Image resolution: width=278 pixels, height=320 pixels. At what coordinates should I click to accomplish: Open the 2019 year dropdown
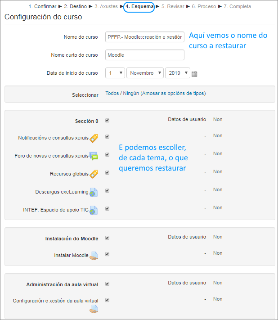178,73
